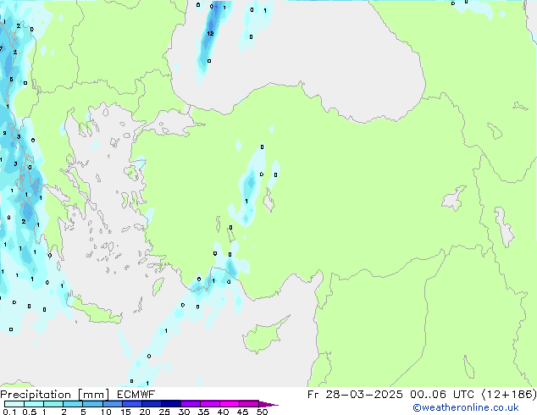Click the 'ECMWF' model label

coord(136,395)
